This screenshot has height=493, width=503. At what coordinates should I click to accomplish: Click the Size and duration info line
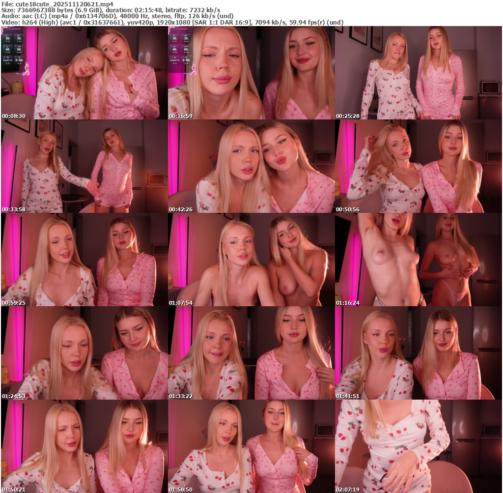click(111, 10)
